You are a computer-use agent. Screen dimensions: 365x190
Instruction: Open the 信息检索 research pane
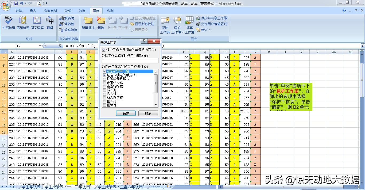(22, 23)
